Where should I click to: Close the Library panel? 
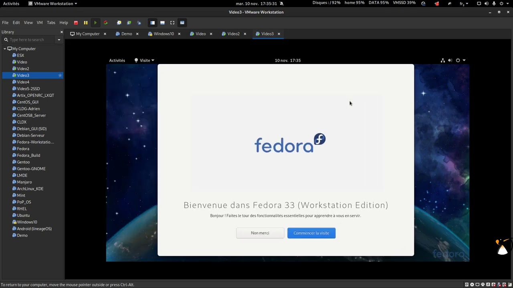61,32
